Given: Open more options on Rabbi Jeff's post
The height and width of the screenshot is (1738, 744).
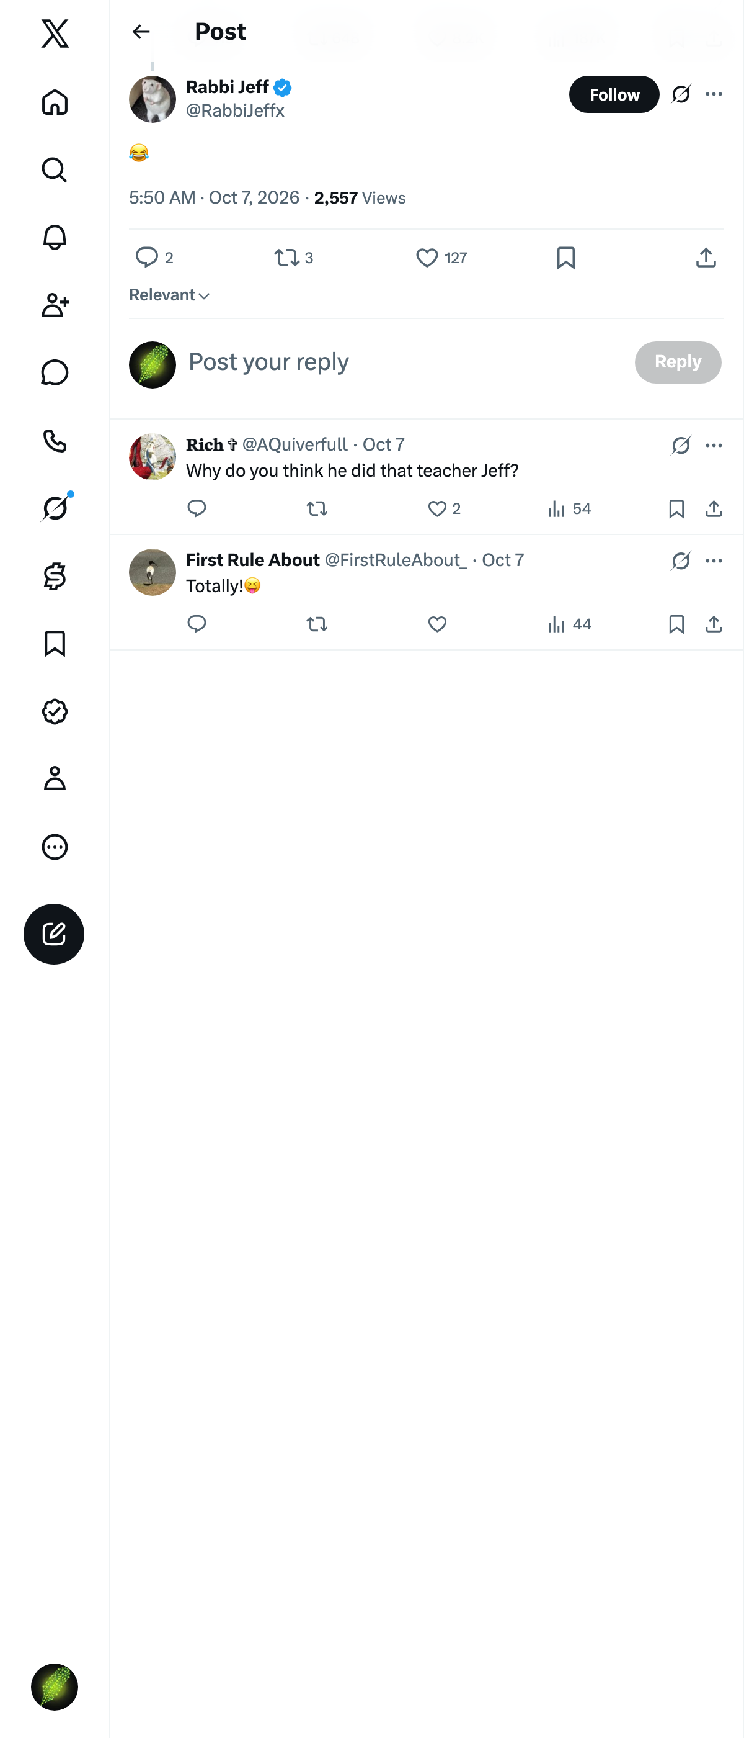Looking at the screenshot, I should click(x=714, y=94).
